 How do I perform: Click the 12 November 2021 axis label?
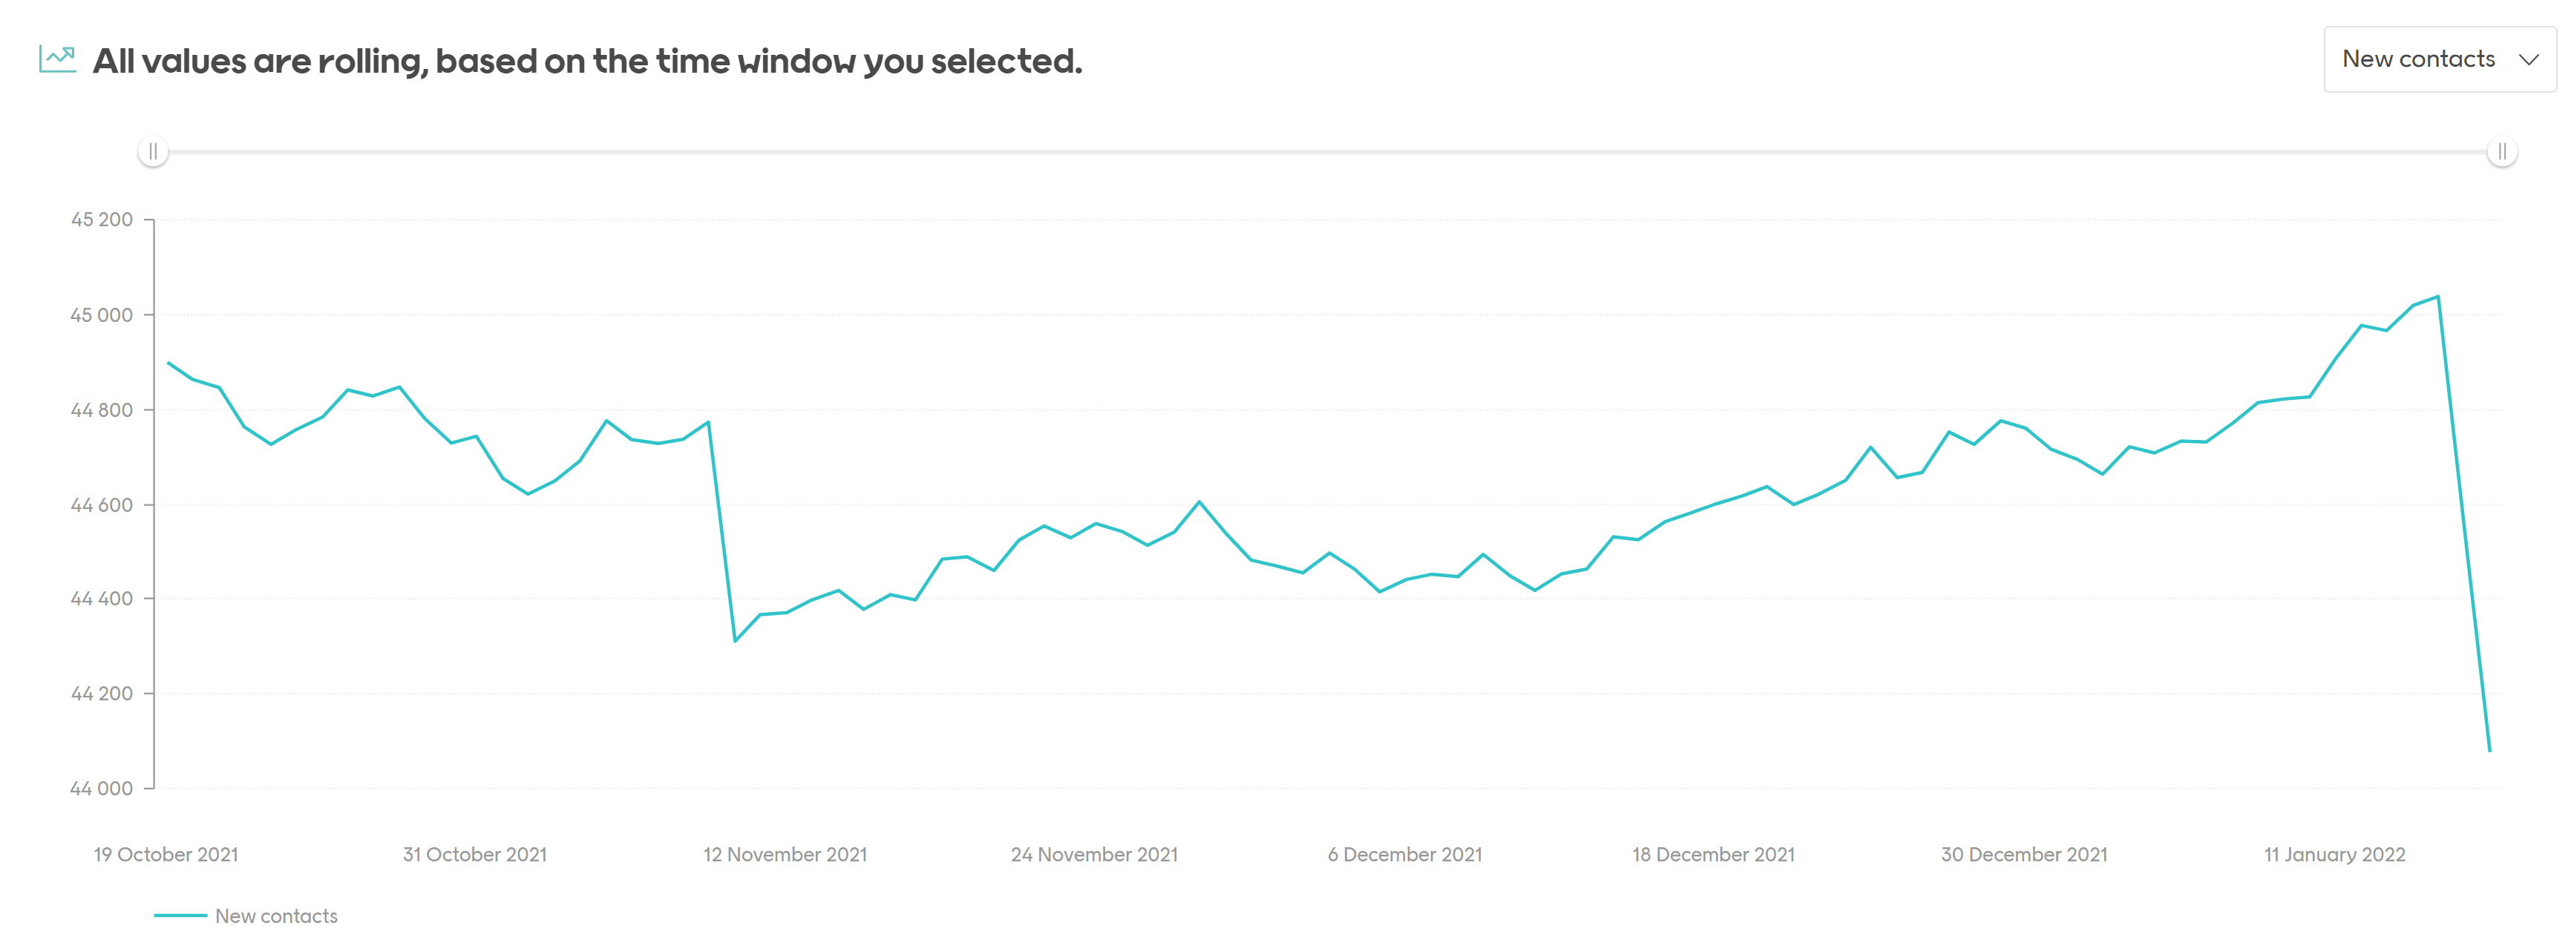coord(785,854)
